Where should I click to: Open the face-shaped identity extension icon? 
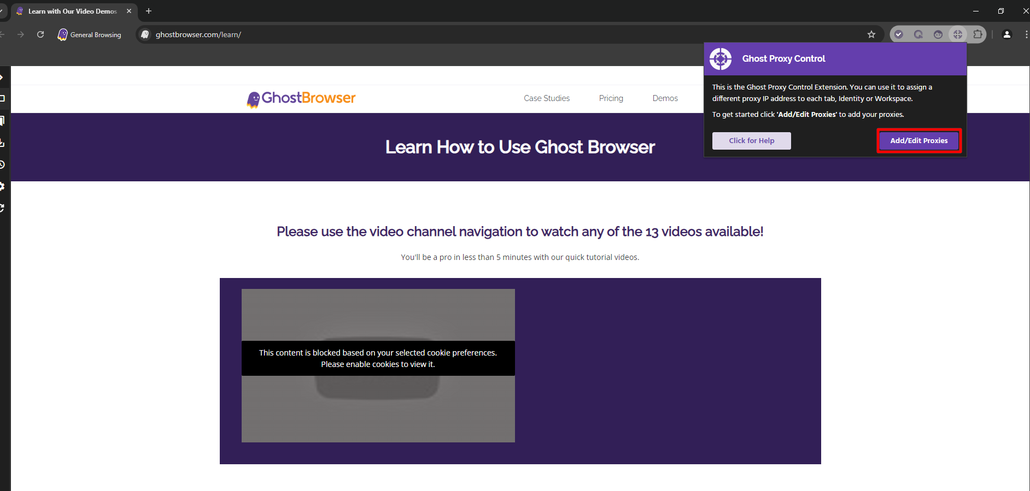pos(938,34)
